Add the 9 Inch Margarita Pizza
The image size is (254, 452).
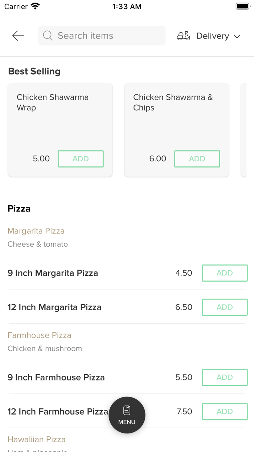(x=225, y=273)
